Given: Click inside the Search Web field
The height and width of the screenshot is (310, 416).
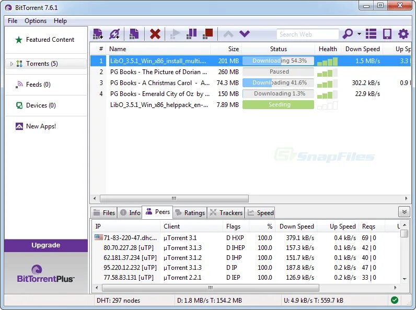Looking at the screenshot, I should coord(307,34).
